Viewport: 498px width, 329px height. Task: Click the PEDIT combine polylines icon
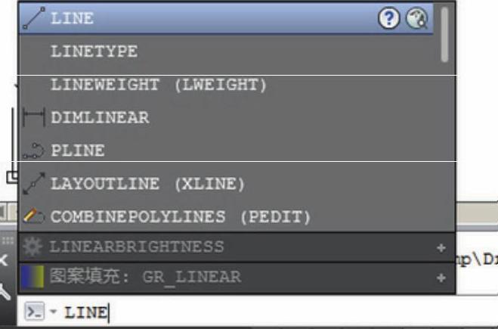click(35, 217)
